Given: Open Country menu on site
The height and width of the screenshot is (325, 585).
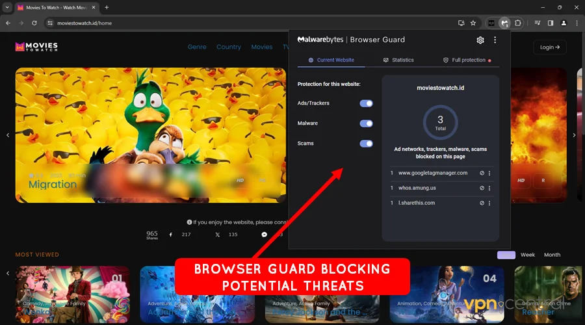Looking at the screenshot, I should tap(229, 47).
